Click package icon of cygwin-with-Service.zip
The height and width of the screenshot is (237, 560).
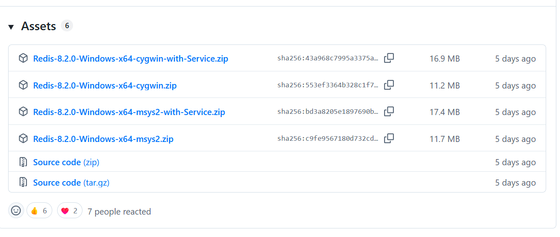tap(23, 58)
